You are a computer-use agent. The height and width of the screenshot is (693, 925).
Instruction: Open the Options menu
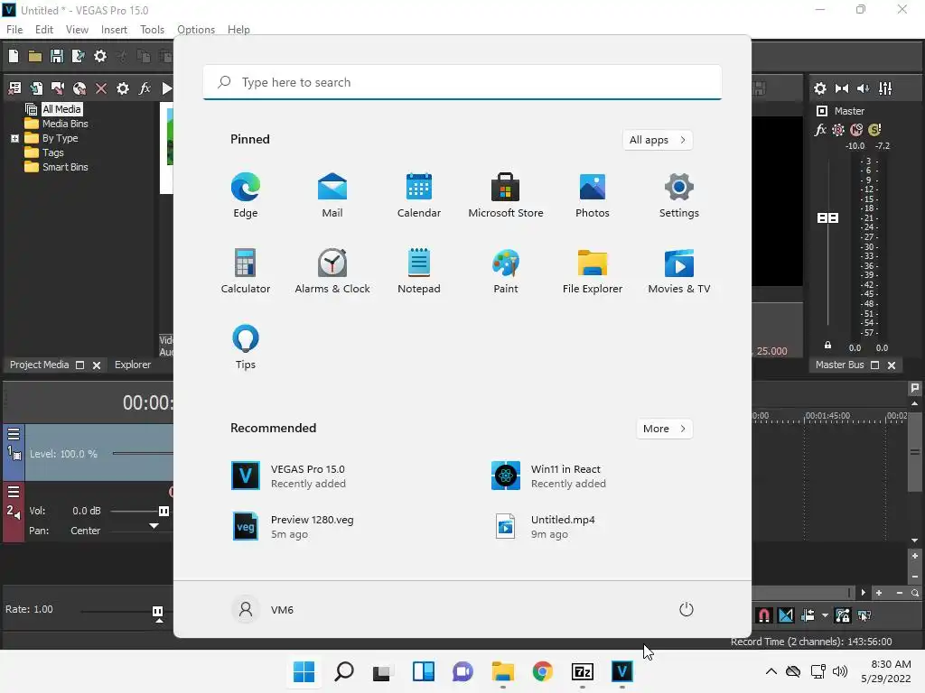tap(196, 30)
